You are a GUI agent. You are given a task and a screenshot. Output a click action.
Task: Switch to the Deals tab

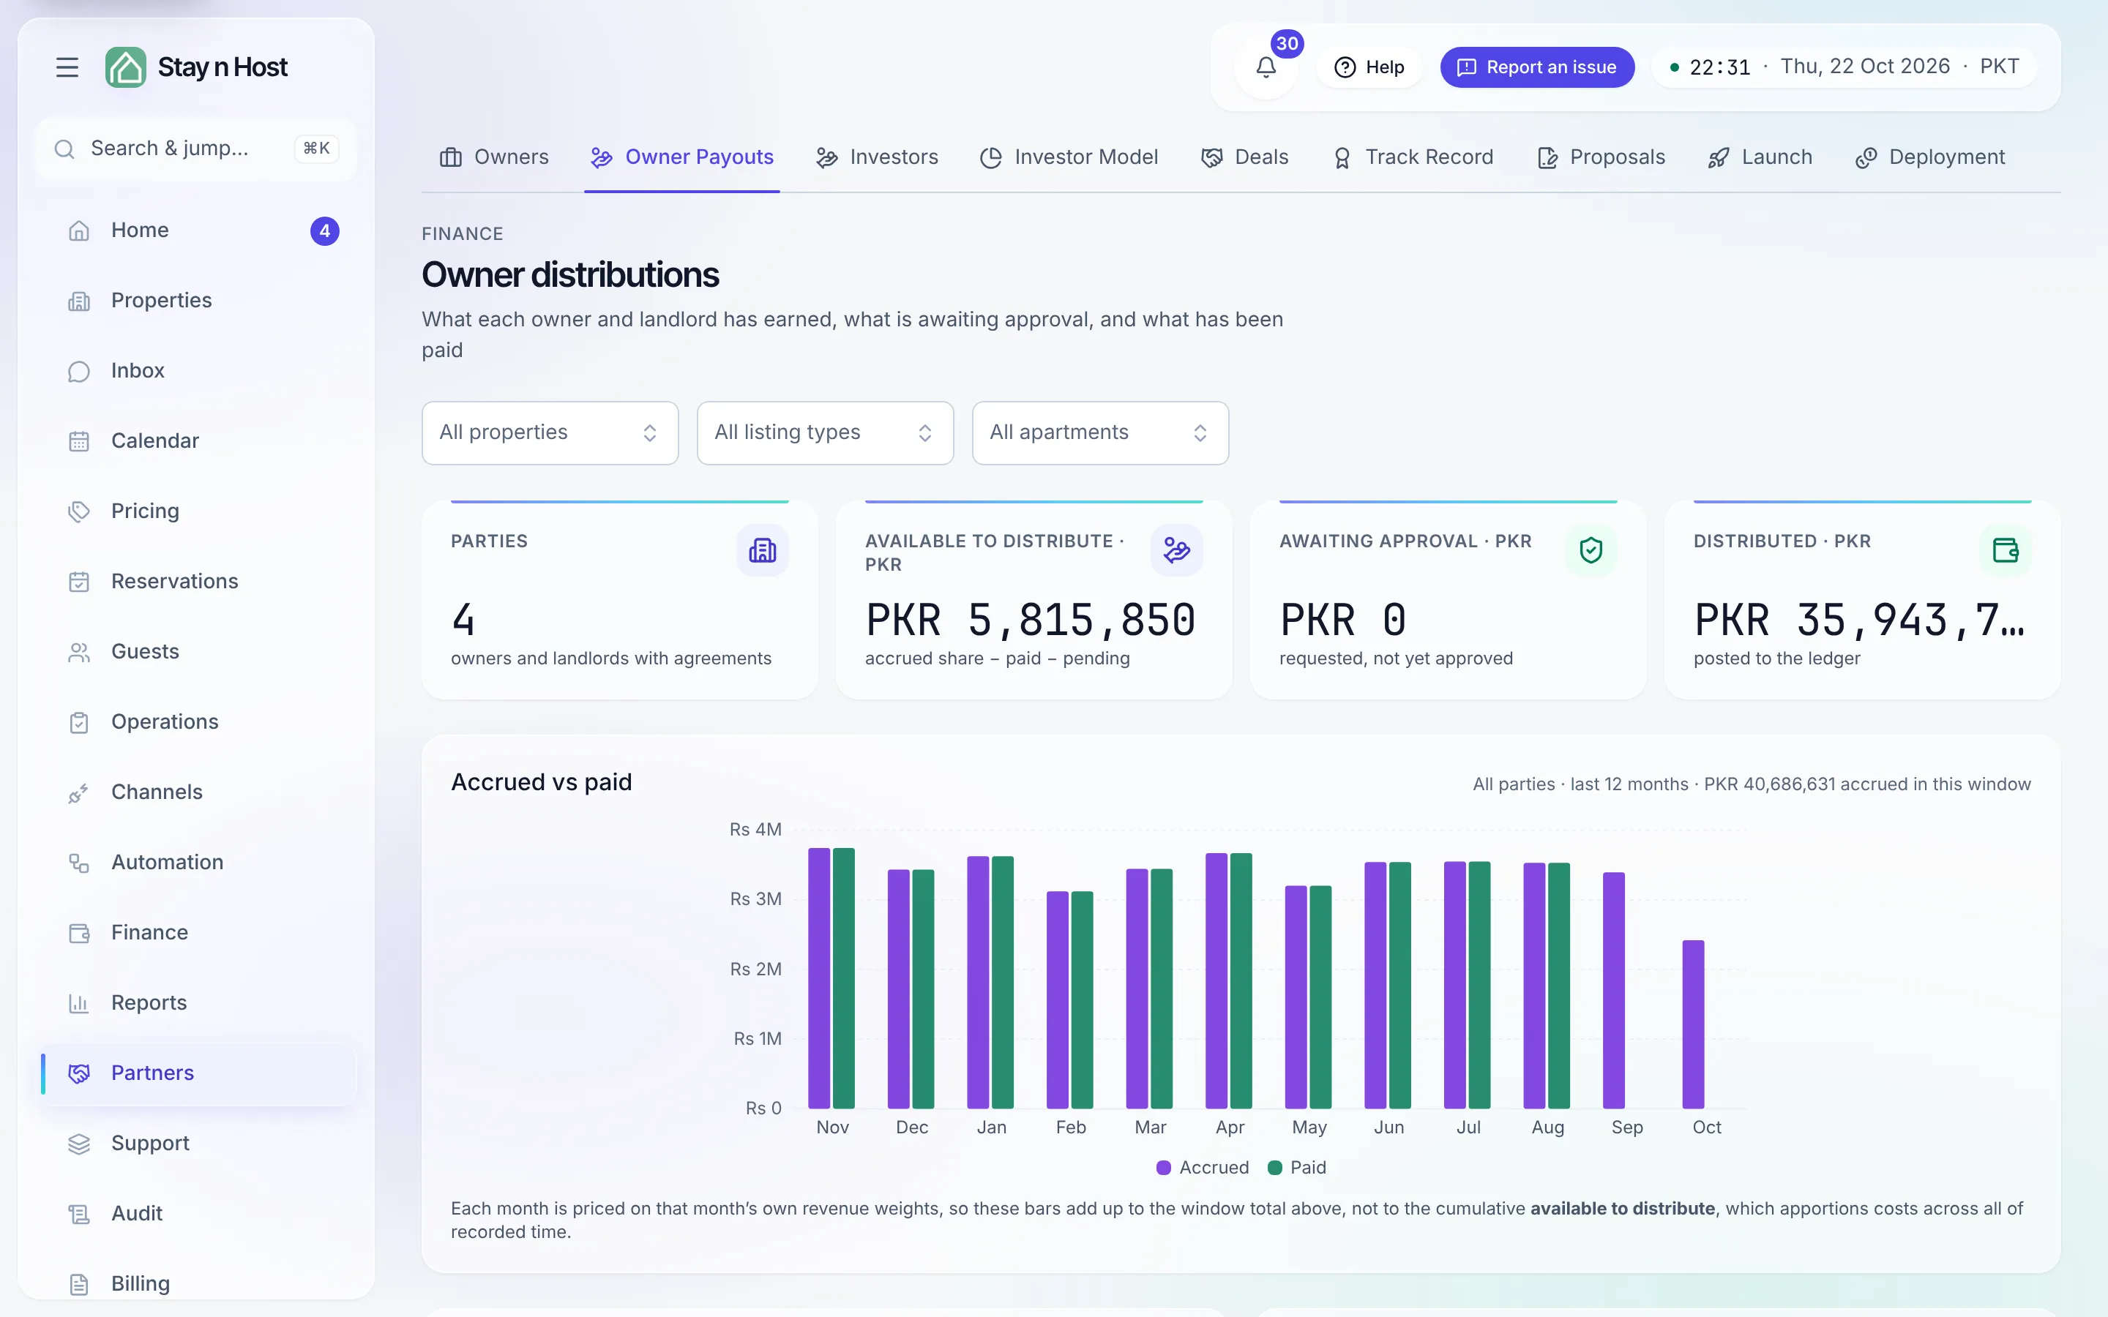click(x=1244, y=157)
